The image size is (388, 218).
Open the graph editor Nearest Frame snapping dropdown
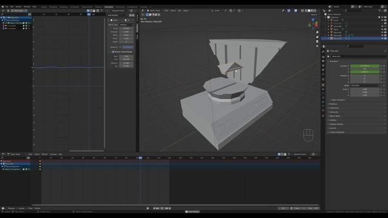tap(120, 11)
